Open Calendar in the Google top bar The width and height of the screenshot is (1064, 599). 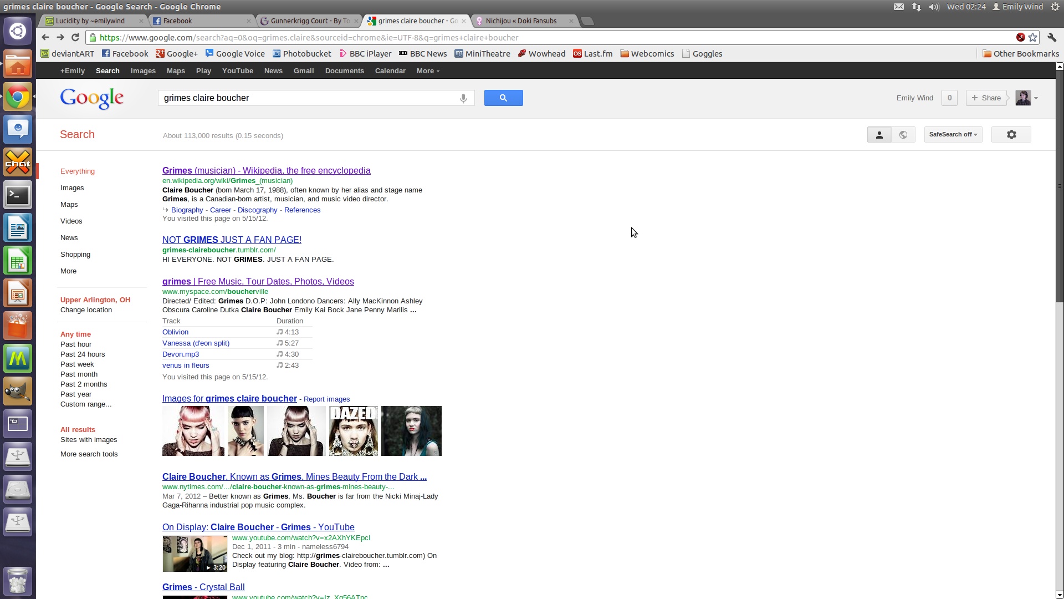390,71
